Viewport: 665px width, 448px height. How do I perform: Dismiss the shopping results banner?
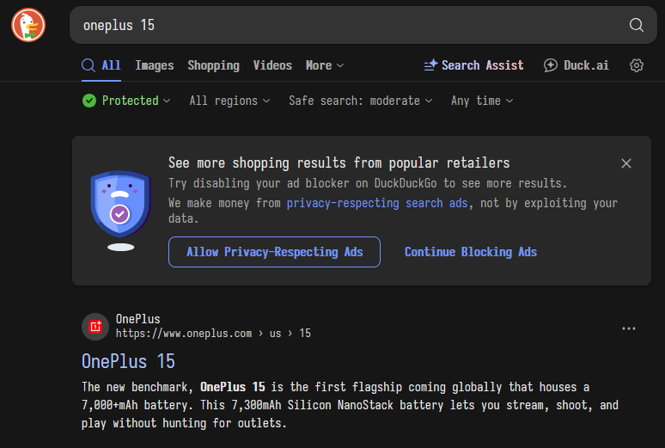[626, 163]
